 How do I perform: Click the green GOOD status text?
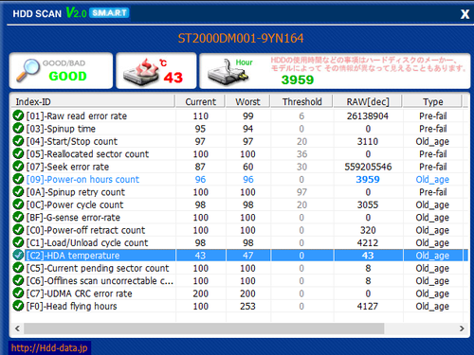tap(67, 76)
